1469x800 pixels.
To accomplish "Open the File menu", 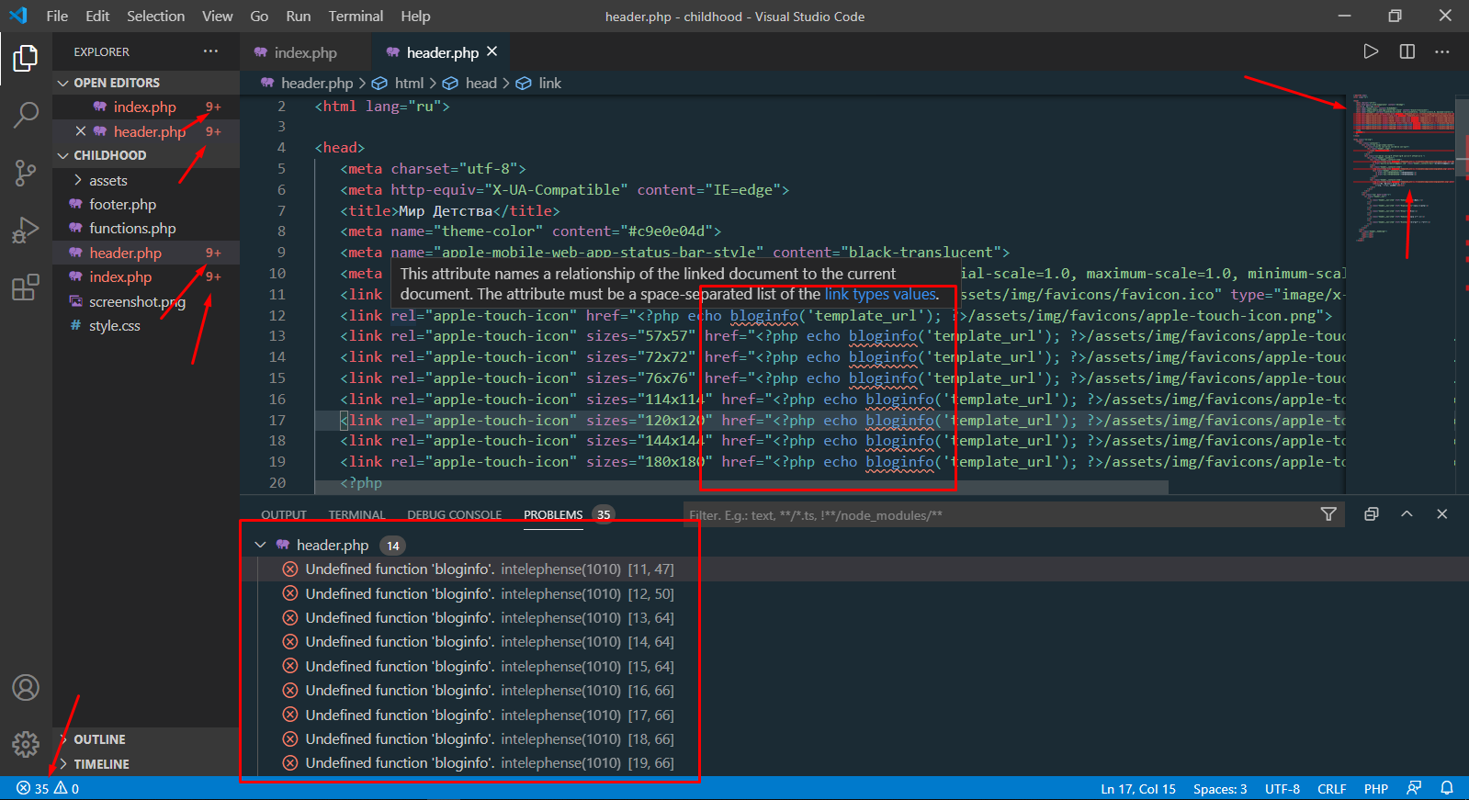I will pyautogui.click(x=57, y=16).
